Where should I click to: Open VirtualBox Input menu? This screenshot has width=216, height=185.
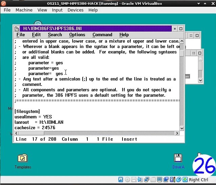[57, 10]
